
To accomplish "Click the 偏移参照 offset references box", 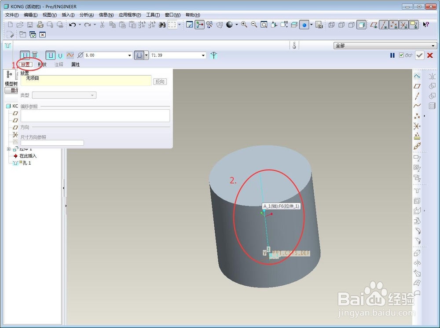I will 95,116.
